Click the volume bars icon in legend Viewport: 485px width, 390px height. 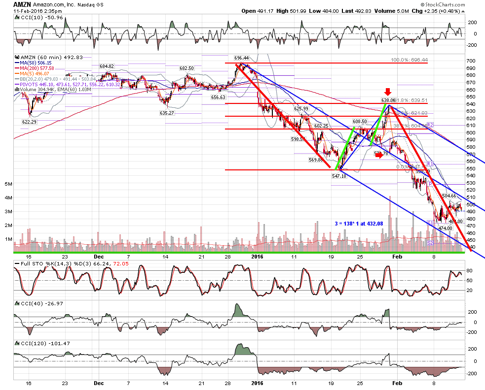click(x=17, y=90)
